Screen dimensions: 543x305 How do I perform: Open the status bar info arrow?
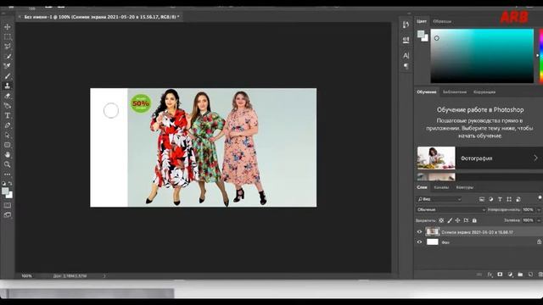[104, 276]
